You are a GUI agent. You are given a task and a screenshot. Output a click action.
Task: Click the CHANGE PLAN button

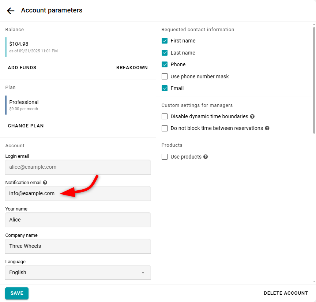coord(26,126)
